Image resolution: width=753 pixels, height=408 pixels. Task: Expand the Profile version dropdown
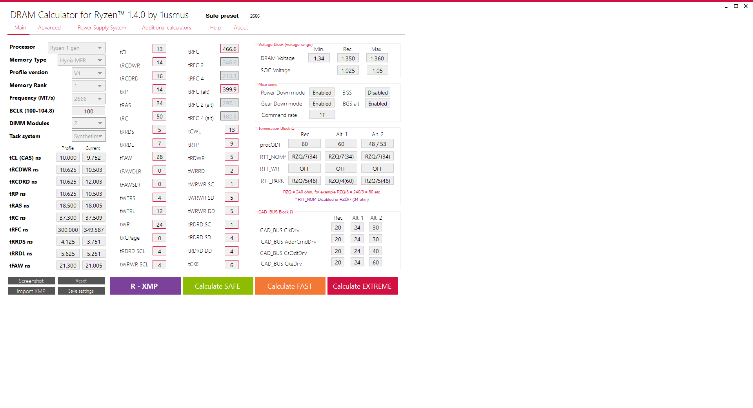[89, 73]
